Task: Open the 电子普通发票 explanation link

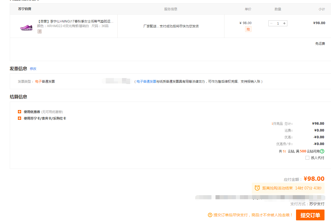Action: point(146,81)
